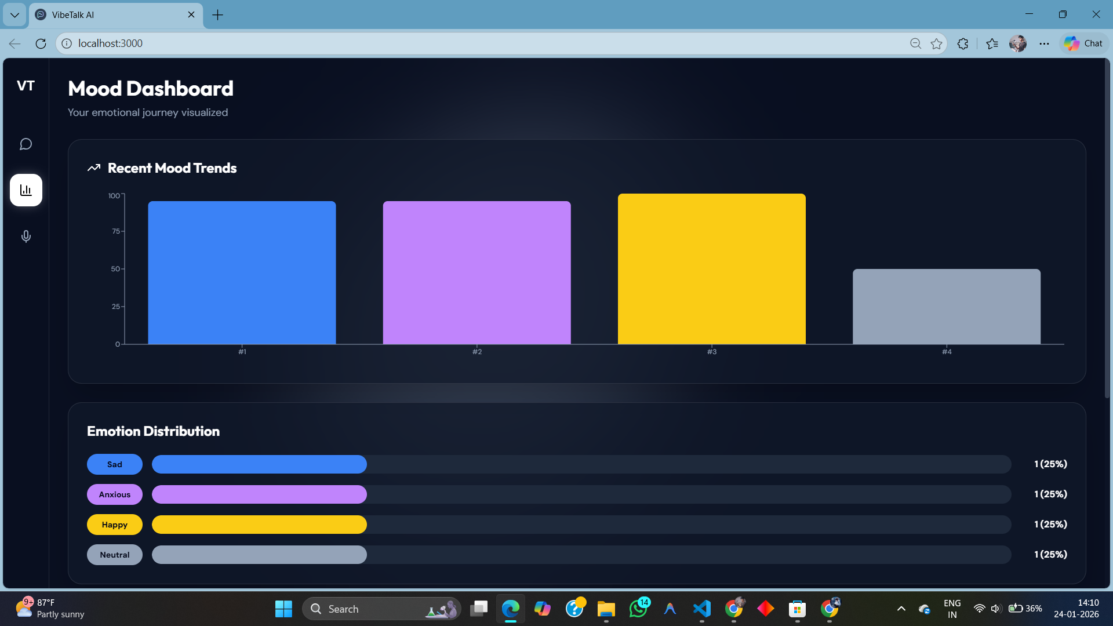Viewport: 1113px width, 626px height.
Task: Click the Sad emotion pill label
Action: tap(114, 464)
